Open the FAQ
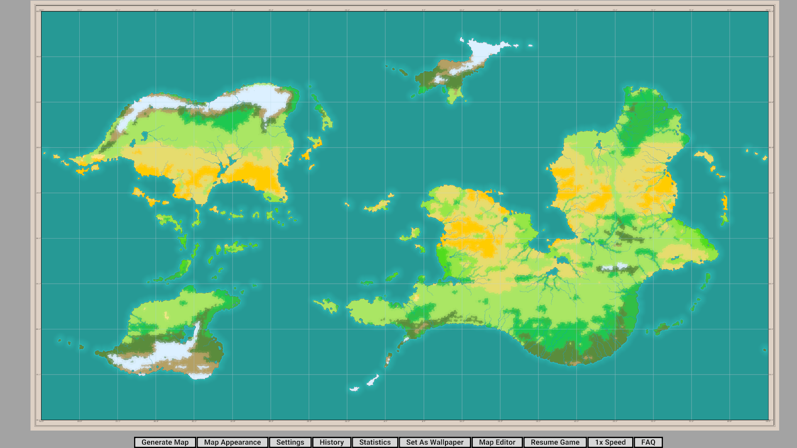Image resolution: width=797 pixels, height=448 pixels. tap(648, 442)
